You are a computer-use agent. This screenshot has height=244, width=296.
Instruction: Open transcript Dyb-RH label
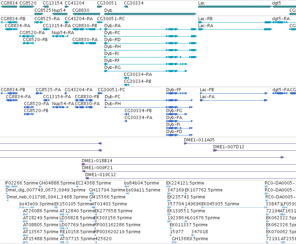[112, 47]
